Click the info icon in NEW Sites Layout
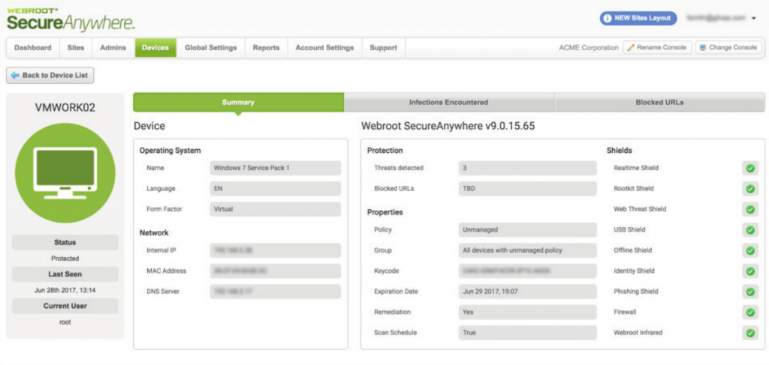769x365 pixels. click(x=608, y=18)
